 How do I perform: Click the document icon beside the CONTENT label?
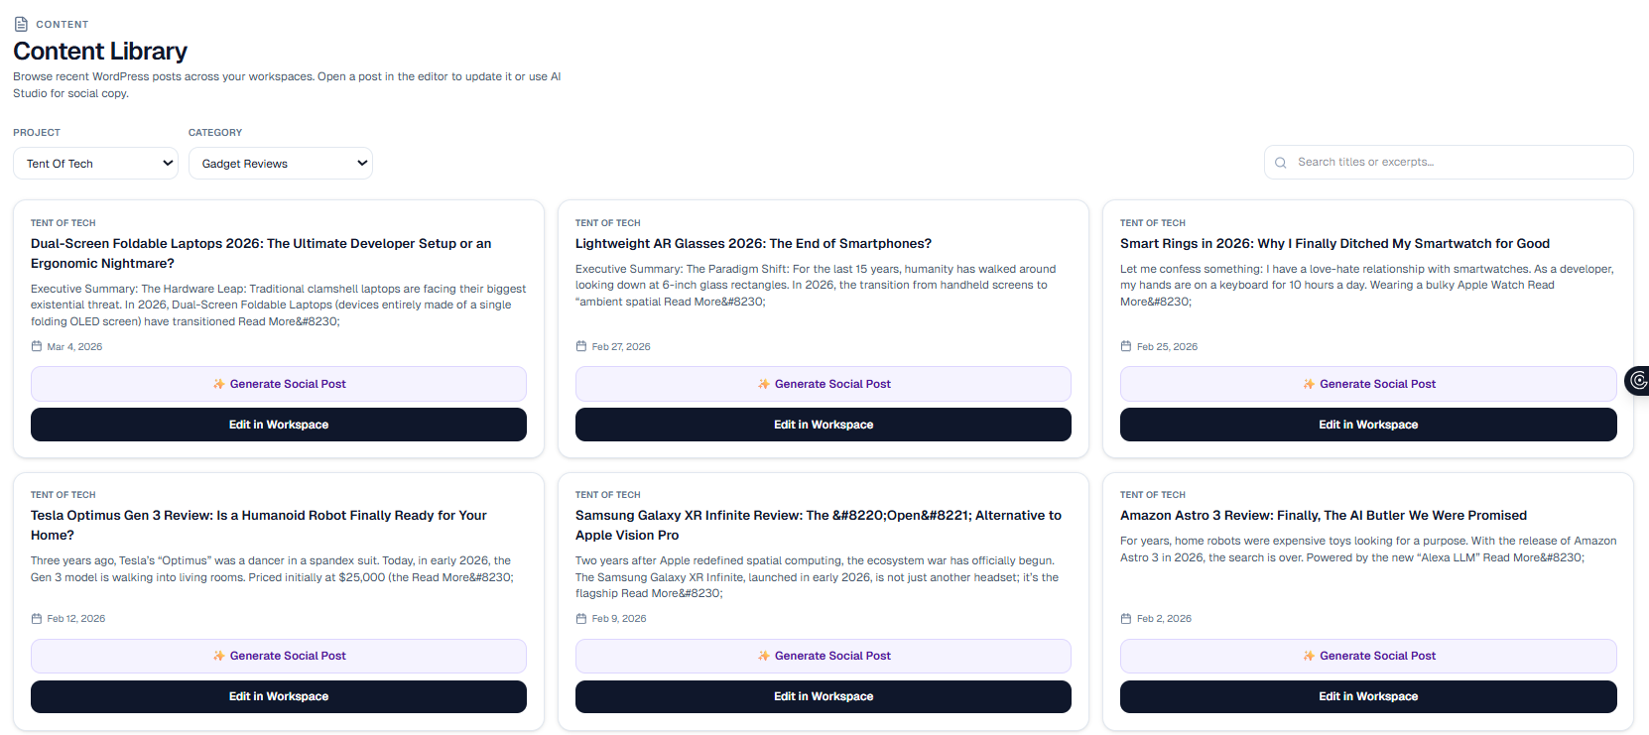(x=21, y=24)
